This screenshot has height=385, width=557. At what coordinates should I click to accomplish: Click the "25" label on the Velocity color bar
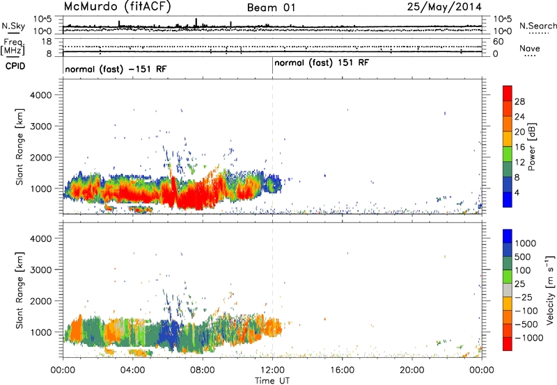point(519,284)
